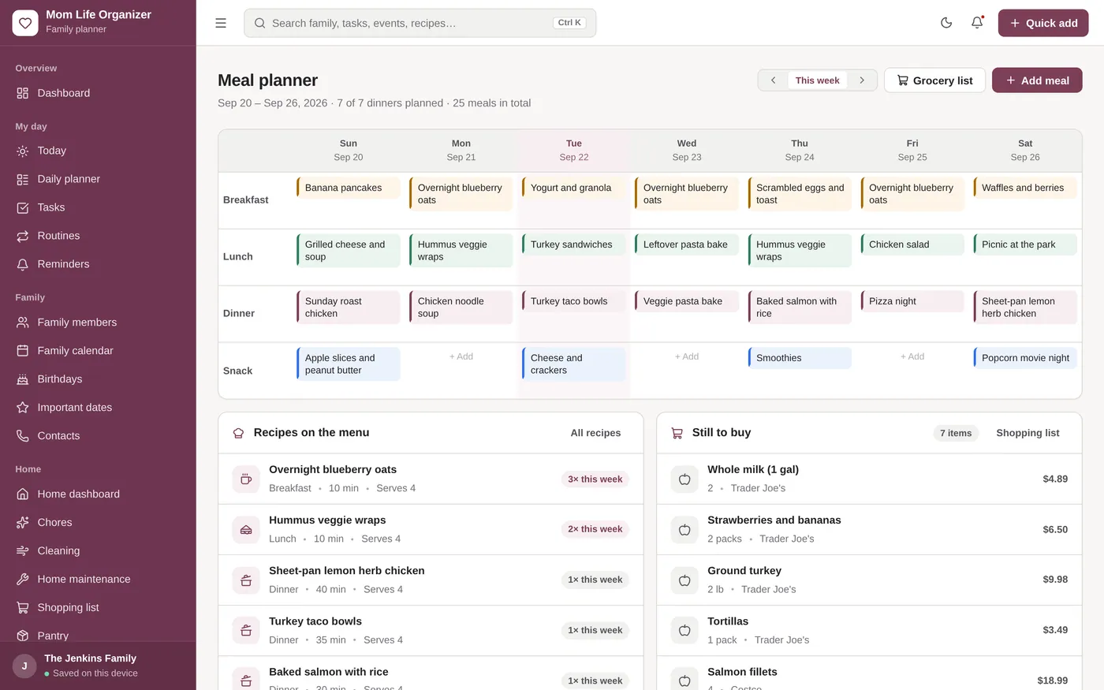Open the Overnight blueberry oats recipe row
The image size is (1104, 690).
431,479
